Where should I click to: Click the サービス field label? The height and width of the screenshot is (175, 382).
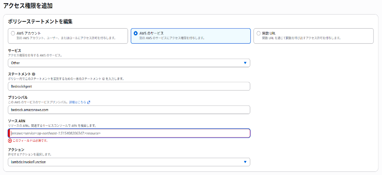click(x=15, y=51)
